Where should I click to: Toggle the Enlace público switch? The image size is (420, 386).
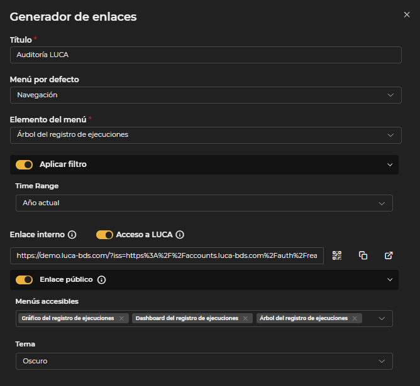click(24, 280)
